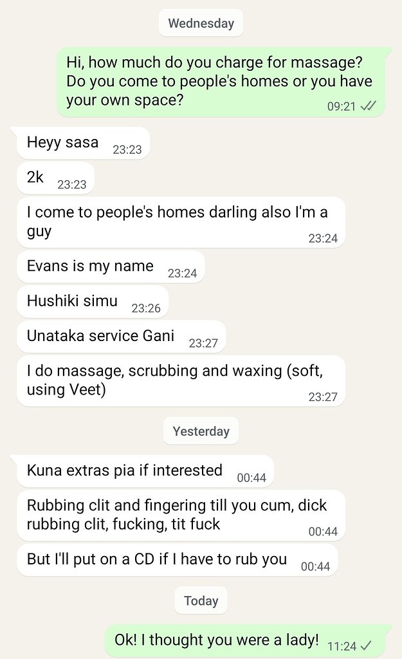Tap the 'massage, scrubbing and waxing' message

click(181, 381)
